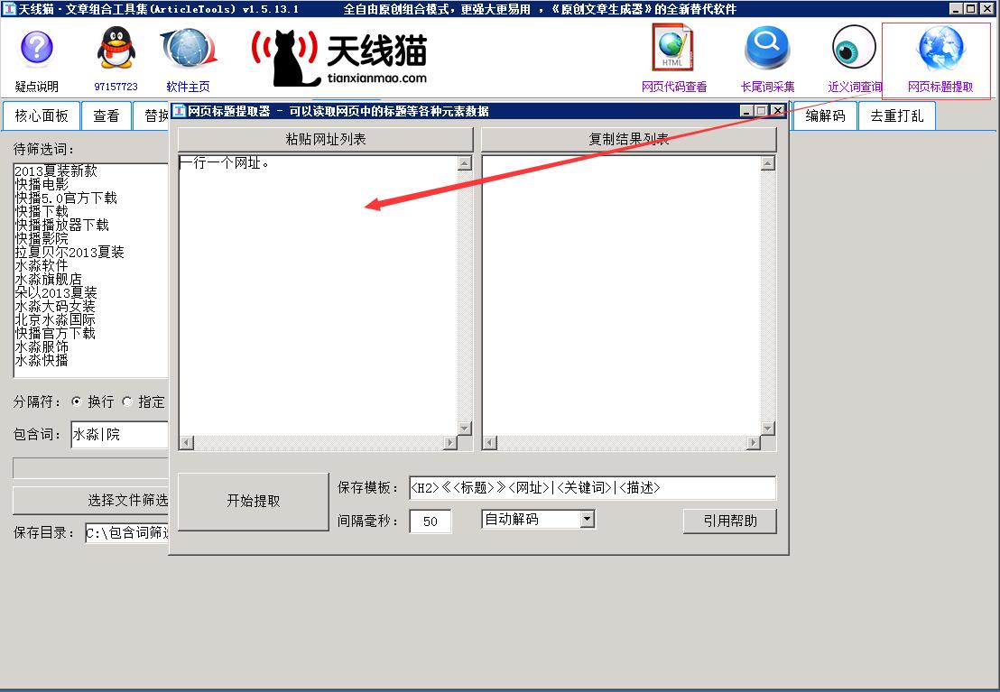Click the 网页标题提取器 dialog title icon
The image size is (1000, 692).
click(x=180, y=111)
